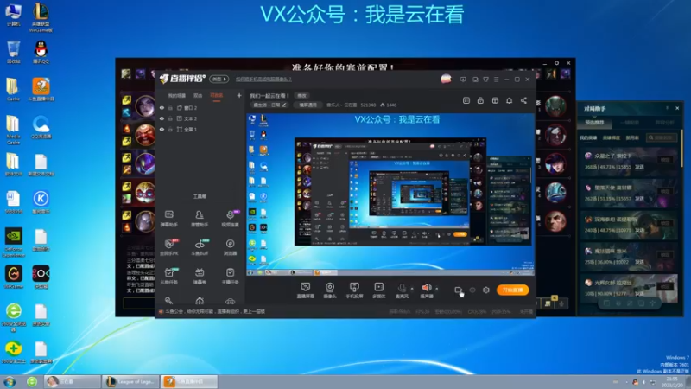The height and width of the screenshot is (389, 691).
Task: Expand microphone options arrow
Action: click(412, 289)
